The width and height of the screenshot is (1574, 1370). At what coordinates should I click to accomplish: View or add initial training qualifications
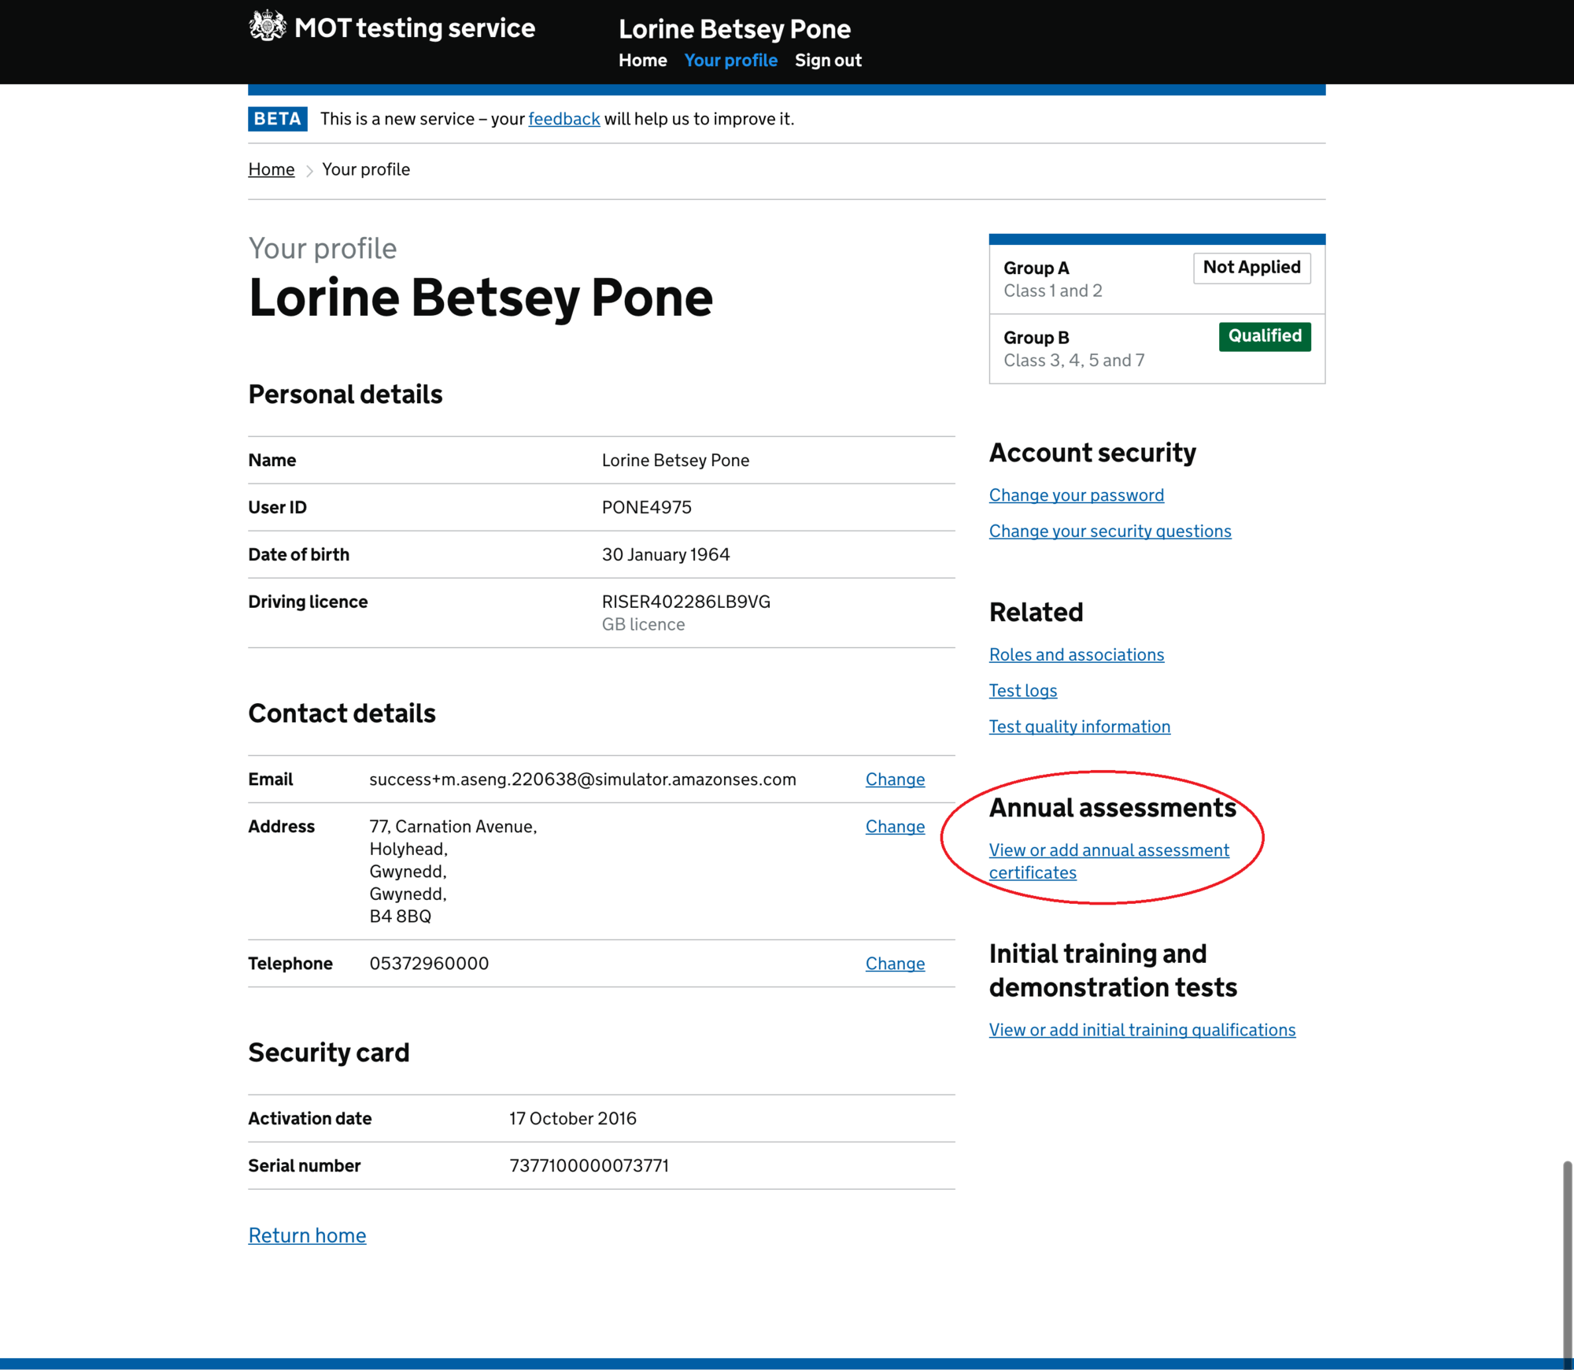pyautogui.click(x=1141, y=1030)
